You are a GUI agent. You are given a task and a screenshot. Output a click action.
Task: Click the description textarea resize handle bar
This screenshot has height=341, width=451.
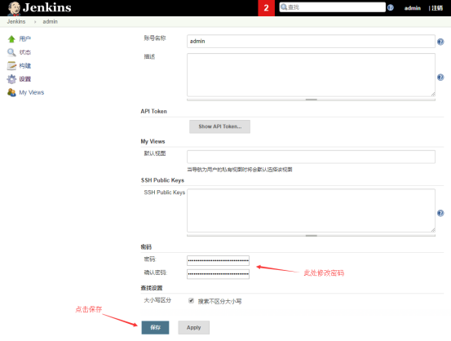(x=311, y=100)
